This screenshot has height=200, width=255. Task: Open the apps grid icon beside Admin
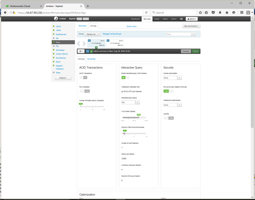pyautogui.click(x=181, y=19)
